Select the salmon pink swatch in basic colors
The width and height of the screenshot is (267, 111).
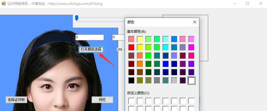coord(131,39)
